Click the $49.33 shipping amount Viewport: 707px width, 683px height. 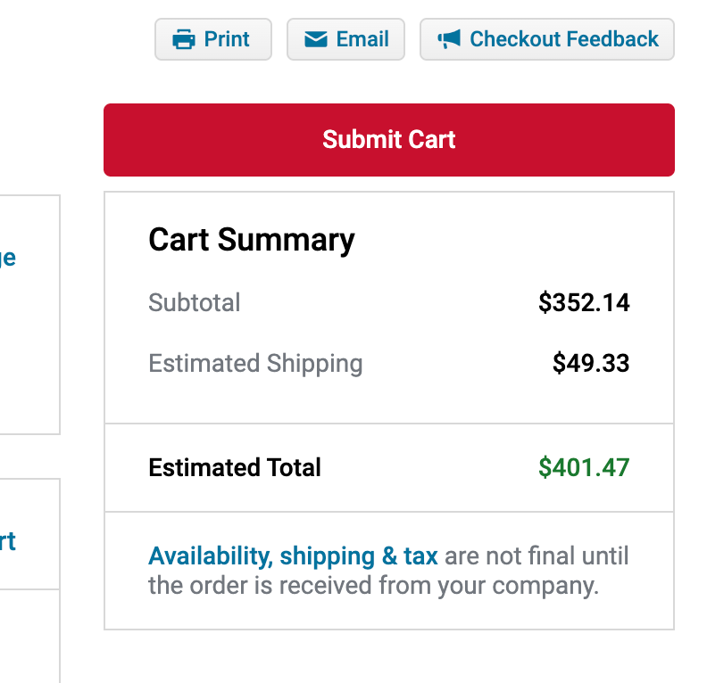click(591, 363)
